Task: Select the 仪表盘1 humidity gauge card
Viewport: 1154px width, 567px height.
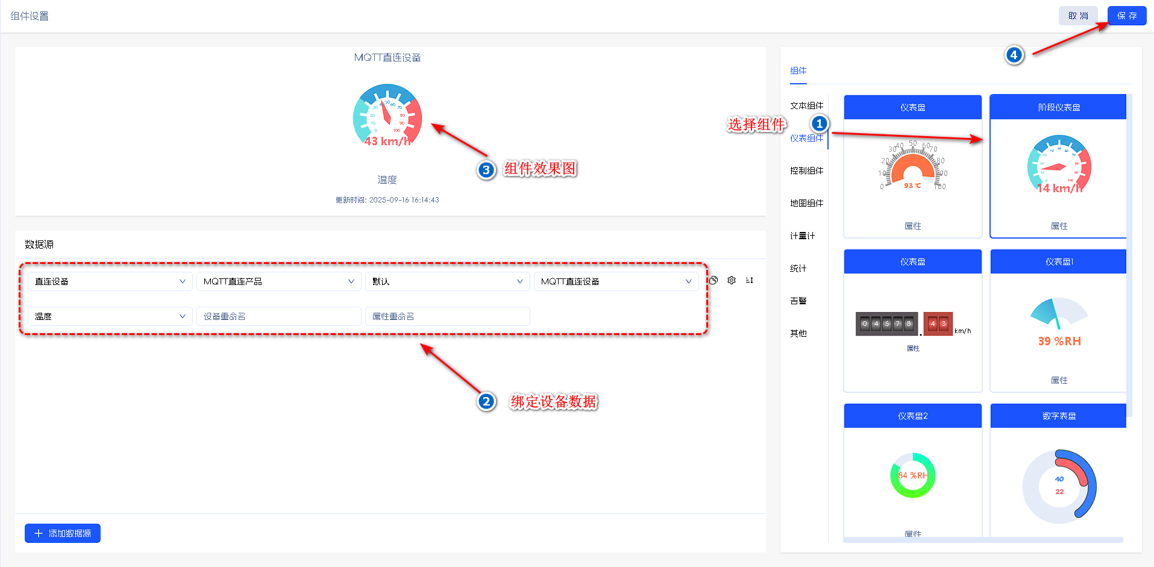Action: pos(1058,321)
